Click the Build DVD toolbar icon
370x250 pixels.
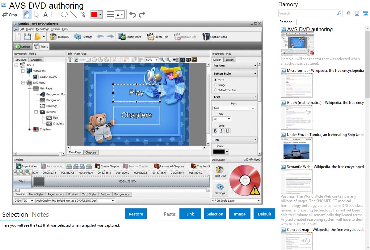[53, 37]
